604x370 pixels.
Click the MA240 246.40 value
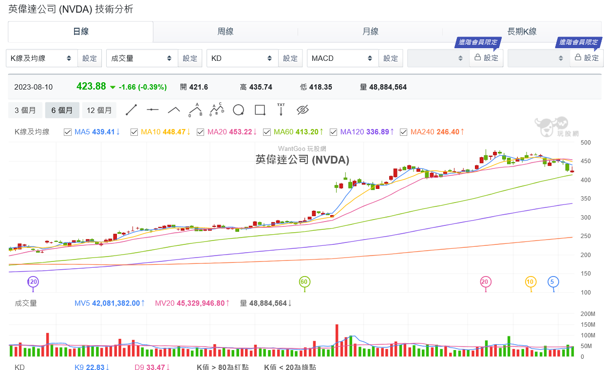coord(437,131)
